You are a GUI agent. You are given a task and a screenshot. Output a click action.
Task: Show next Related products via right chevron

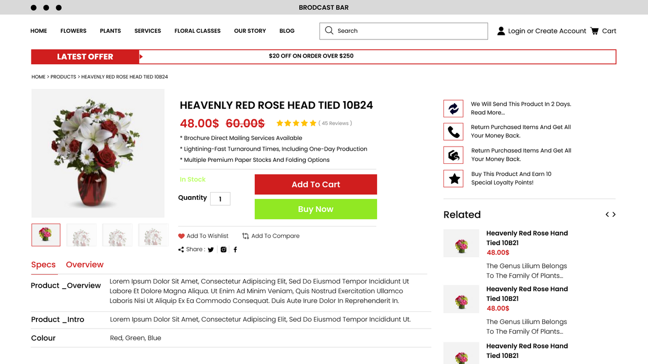(614, 214)
